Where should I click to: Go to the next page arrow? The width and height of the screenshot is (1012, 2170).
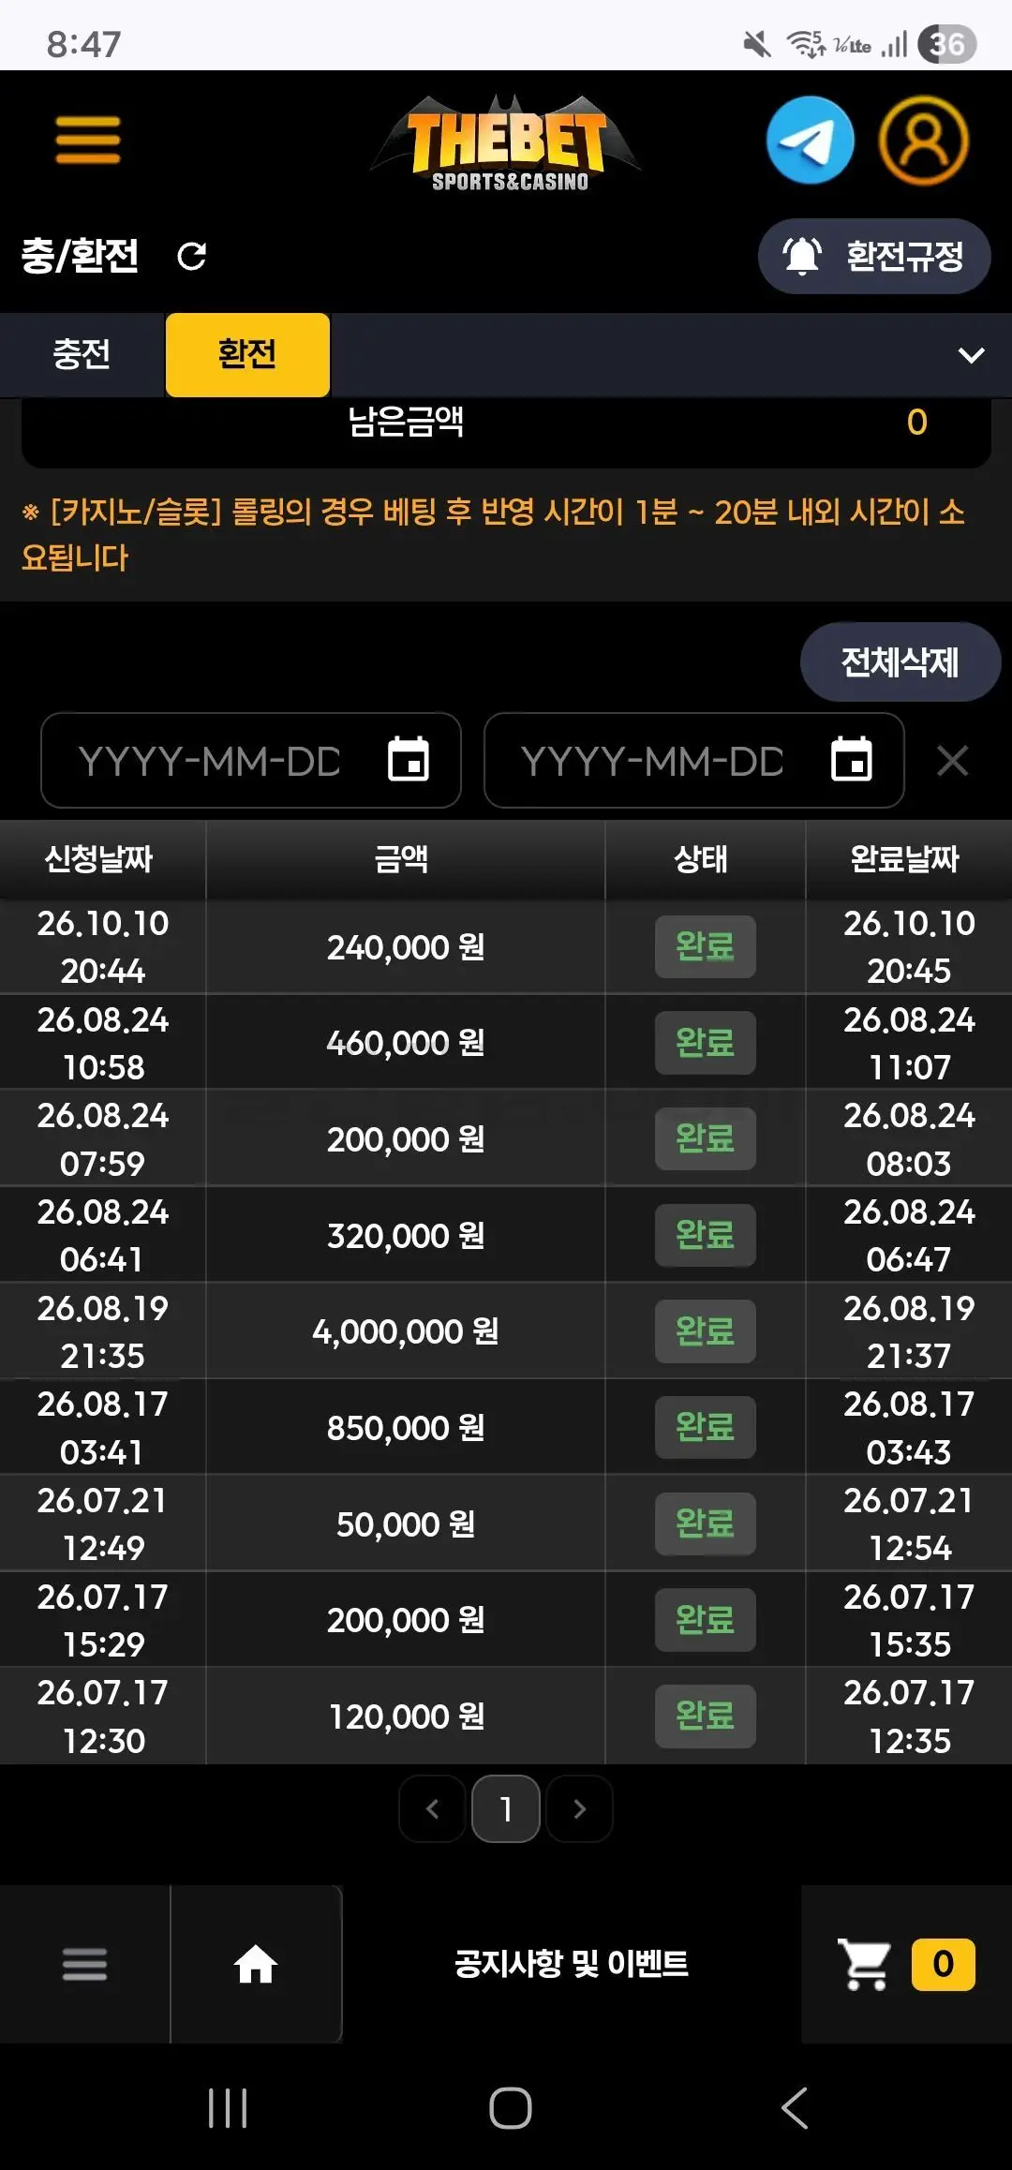[x=579, y=1809]
